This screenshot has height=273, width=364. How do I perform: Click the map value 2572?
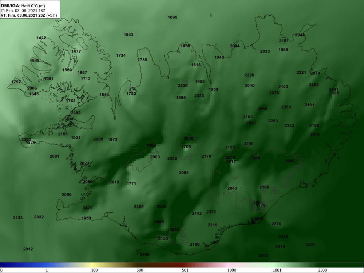(315, 135)
